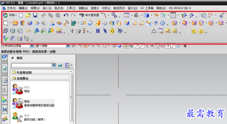Click the teal return arrow in roles panel
This screenshot has height=124, width=227.
[60, 65]
